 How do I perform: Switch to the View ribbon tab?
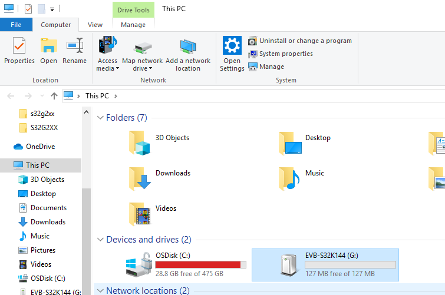tap(95, 25)
